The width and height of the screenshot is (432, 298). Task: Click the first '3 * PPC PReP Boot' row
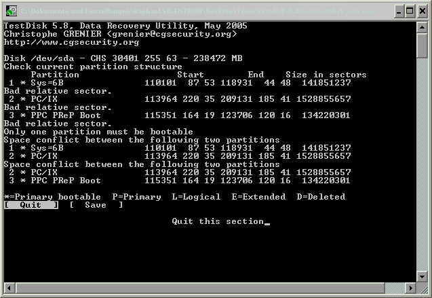pyautogui.click(x=180, y=115)
